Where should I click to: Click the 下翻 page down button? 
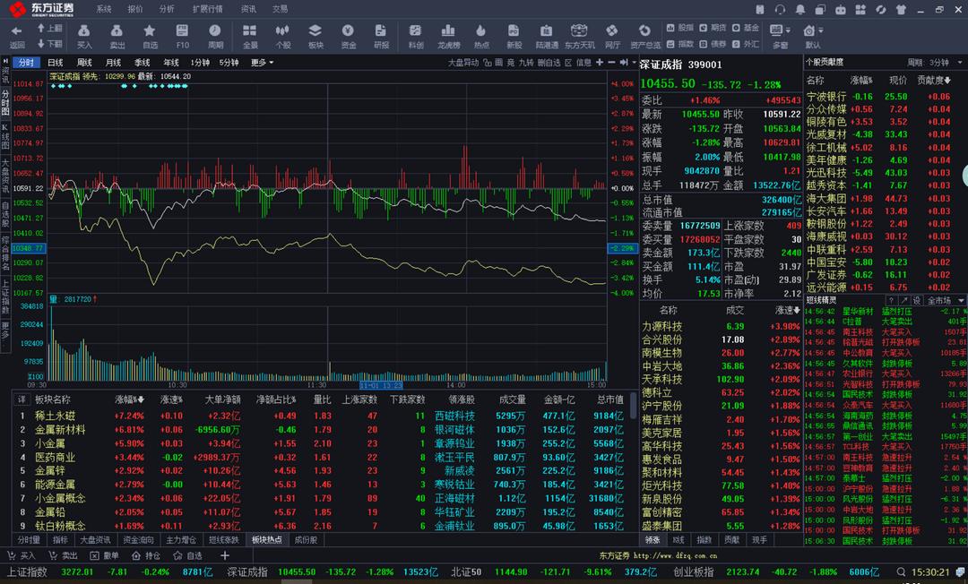[50, 44]
